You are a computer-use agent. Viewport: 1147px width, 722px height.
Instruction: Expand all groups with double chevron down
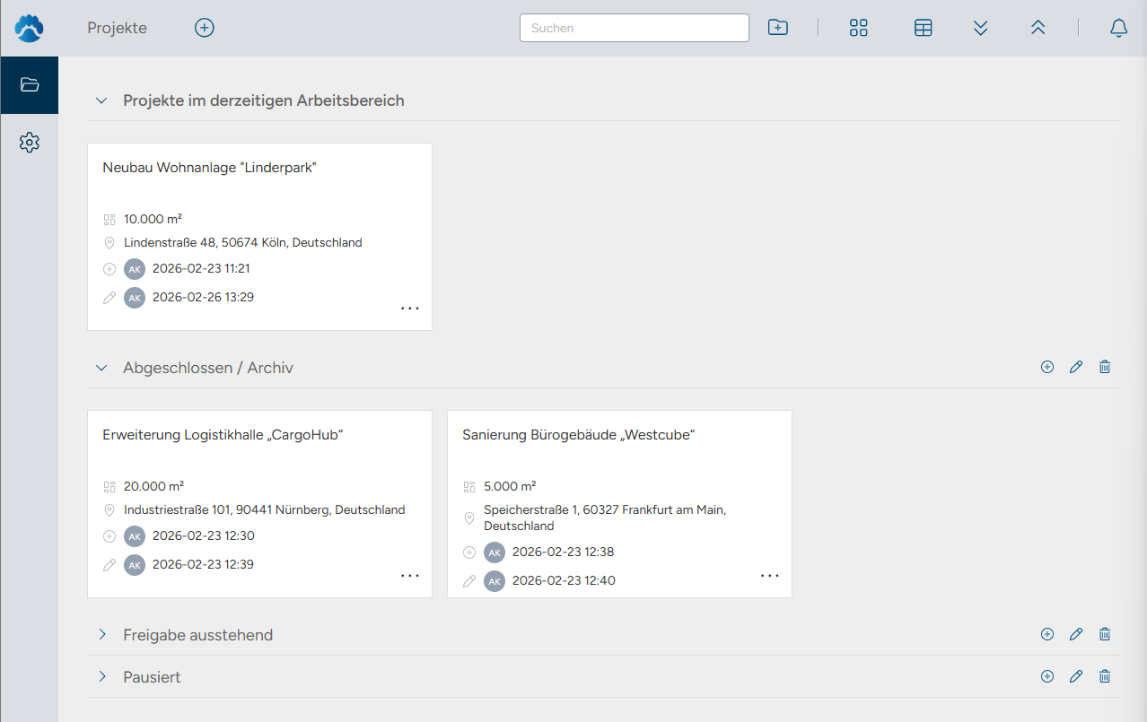point(981,28)
